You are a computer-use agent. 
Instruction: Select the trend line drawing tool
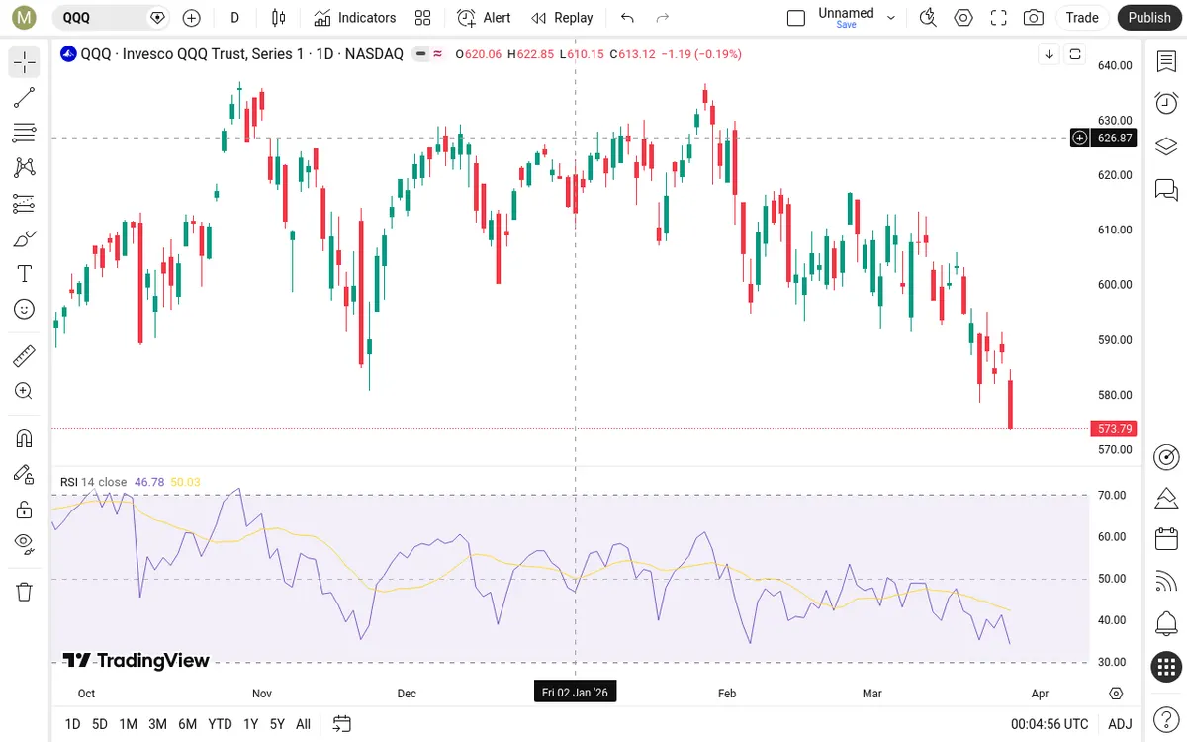25,97
